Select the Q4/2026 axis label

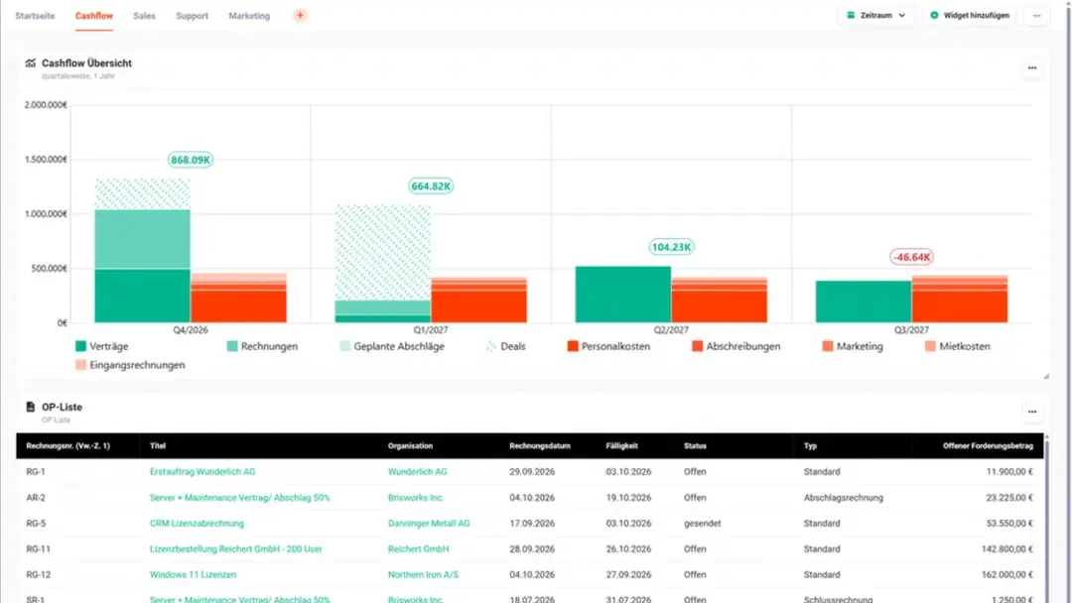click(x=190, y=330)
